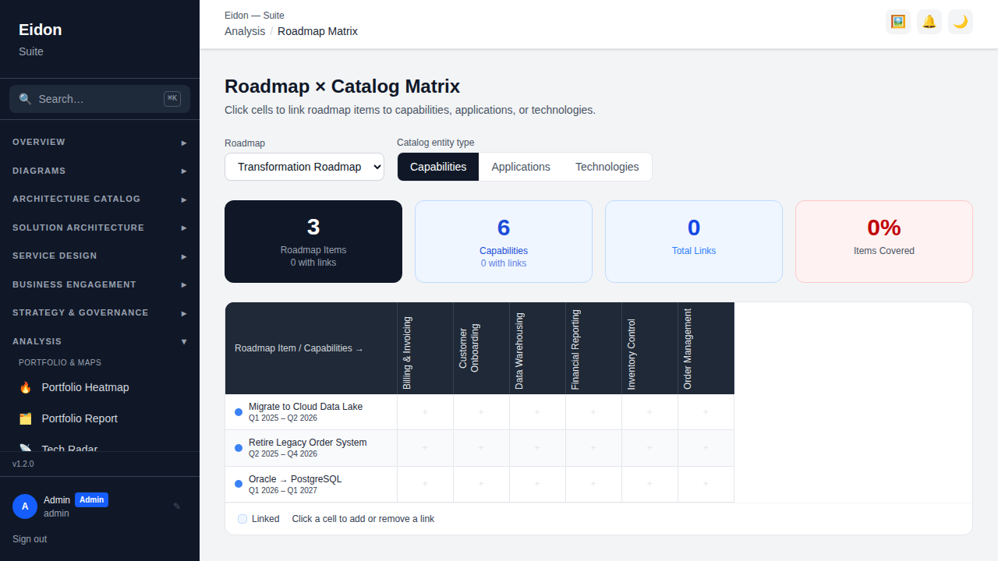
Task: Click the Roadmap Items summary card
Action: click(313, 242)
